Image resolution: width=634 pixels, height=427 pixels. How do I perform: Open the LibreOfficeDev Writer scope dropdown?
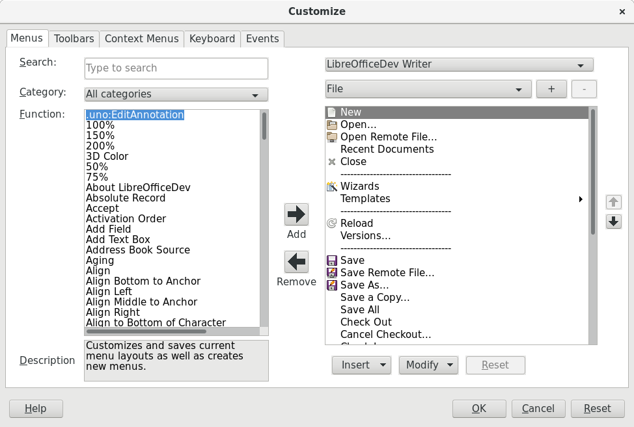point(459,64)
